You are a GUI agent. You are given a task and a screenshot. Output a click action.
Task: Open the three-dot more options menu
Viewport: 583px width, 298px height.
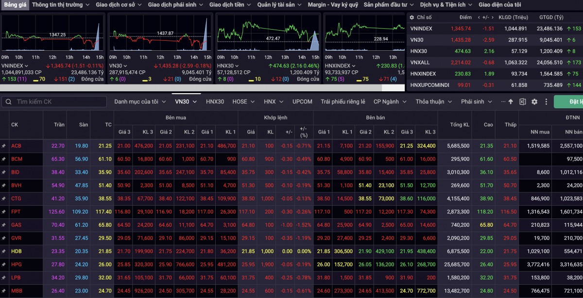(547, 102)
